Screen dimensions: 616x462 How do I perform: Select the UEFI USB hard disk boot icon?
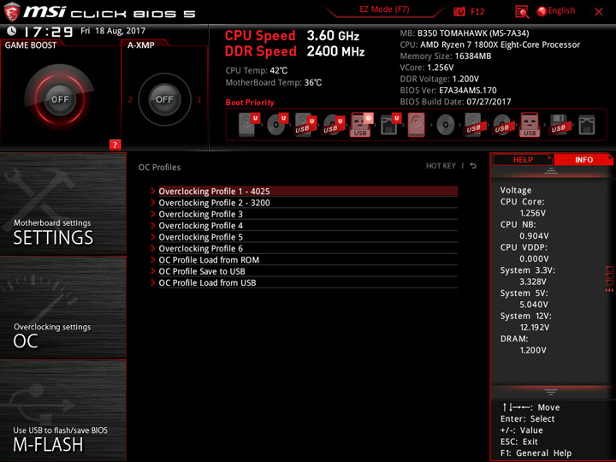click(305, 125)
